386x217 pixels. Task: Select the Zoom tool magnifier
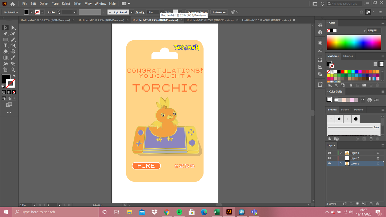coord(13,70)
